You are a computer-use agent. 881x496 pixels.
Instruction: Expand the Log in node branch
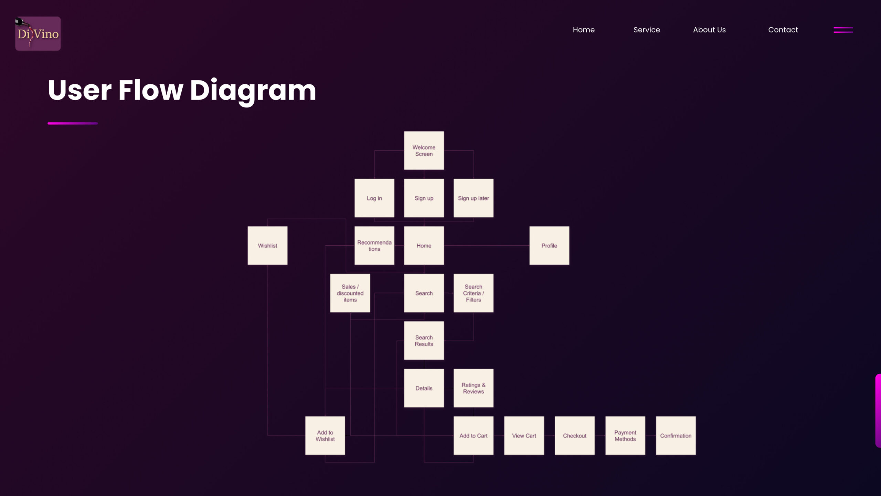374,198
